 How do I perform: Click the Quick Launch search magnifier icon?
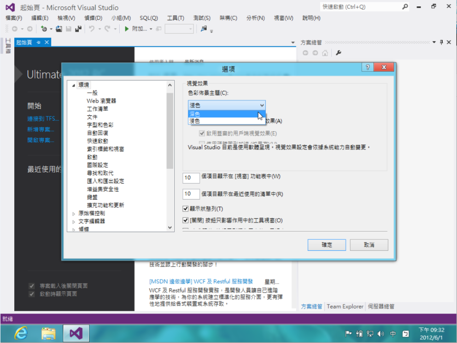coord(405,7)
